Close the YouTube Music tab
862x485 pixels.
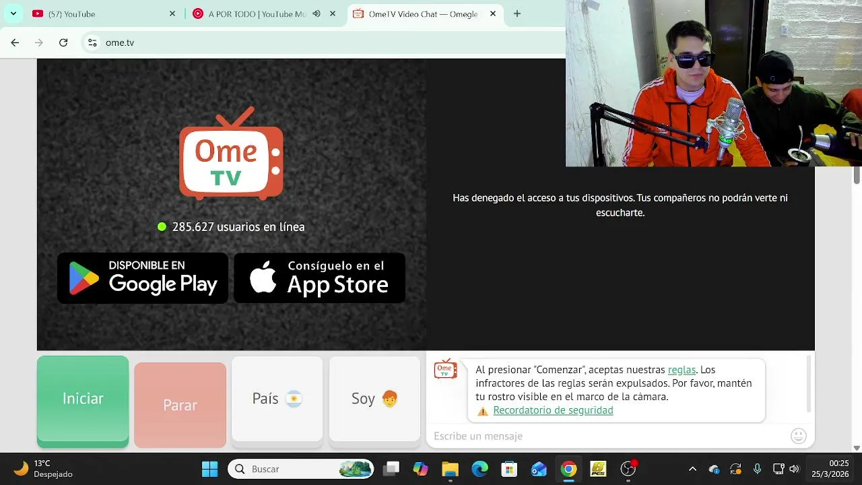coord(333,13)
